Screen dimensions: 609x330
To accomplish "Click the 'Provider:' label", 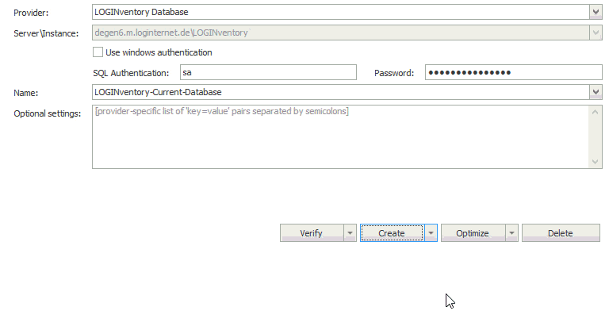I will click(31, 13).
